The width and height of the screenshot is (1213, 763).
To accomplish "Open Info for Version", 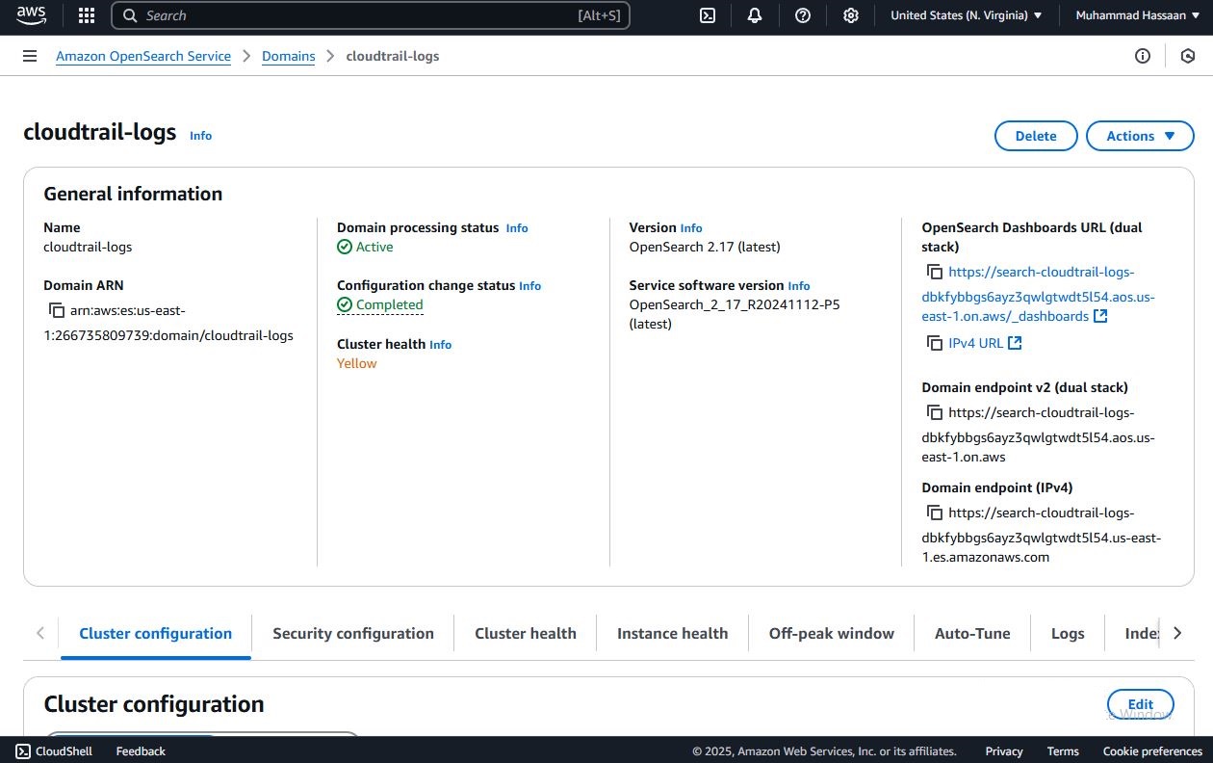I will tap(691, 228).
